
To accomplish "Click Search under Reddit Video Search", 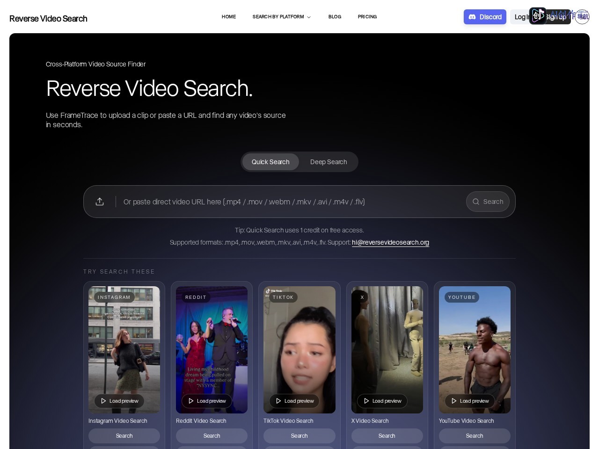I will 212,436.
